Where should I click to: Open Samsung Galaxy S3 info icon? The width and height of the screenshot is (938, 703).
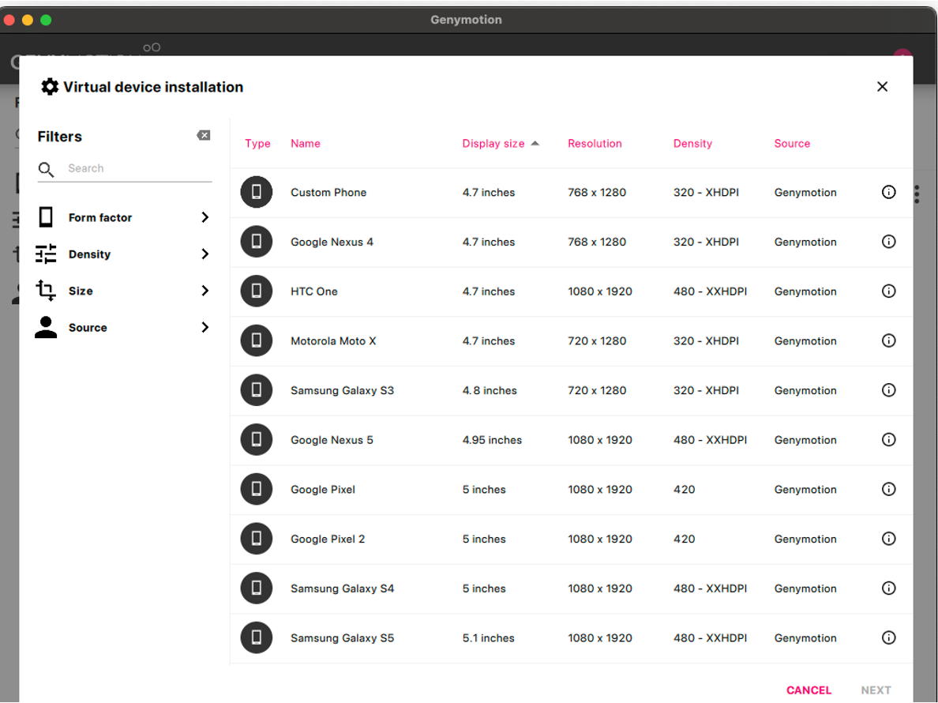pos(889,390)
